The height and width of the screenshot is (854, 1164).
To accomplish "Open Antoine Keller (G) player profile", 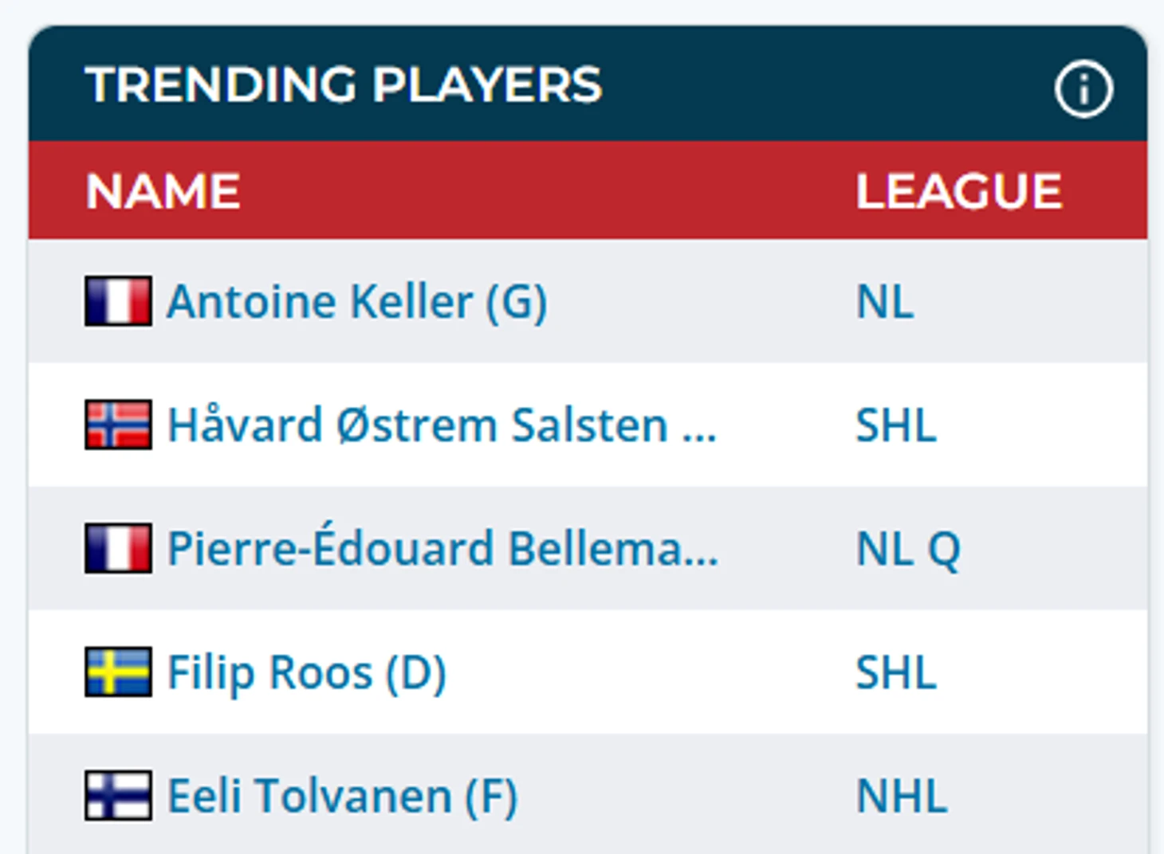I will point(357,302).
